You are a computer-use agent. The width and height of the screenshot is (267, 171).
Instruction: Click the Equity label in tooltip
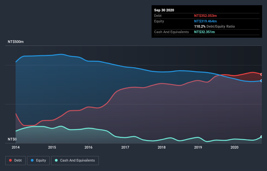tap(159, 21)
